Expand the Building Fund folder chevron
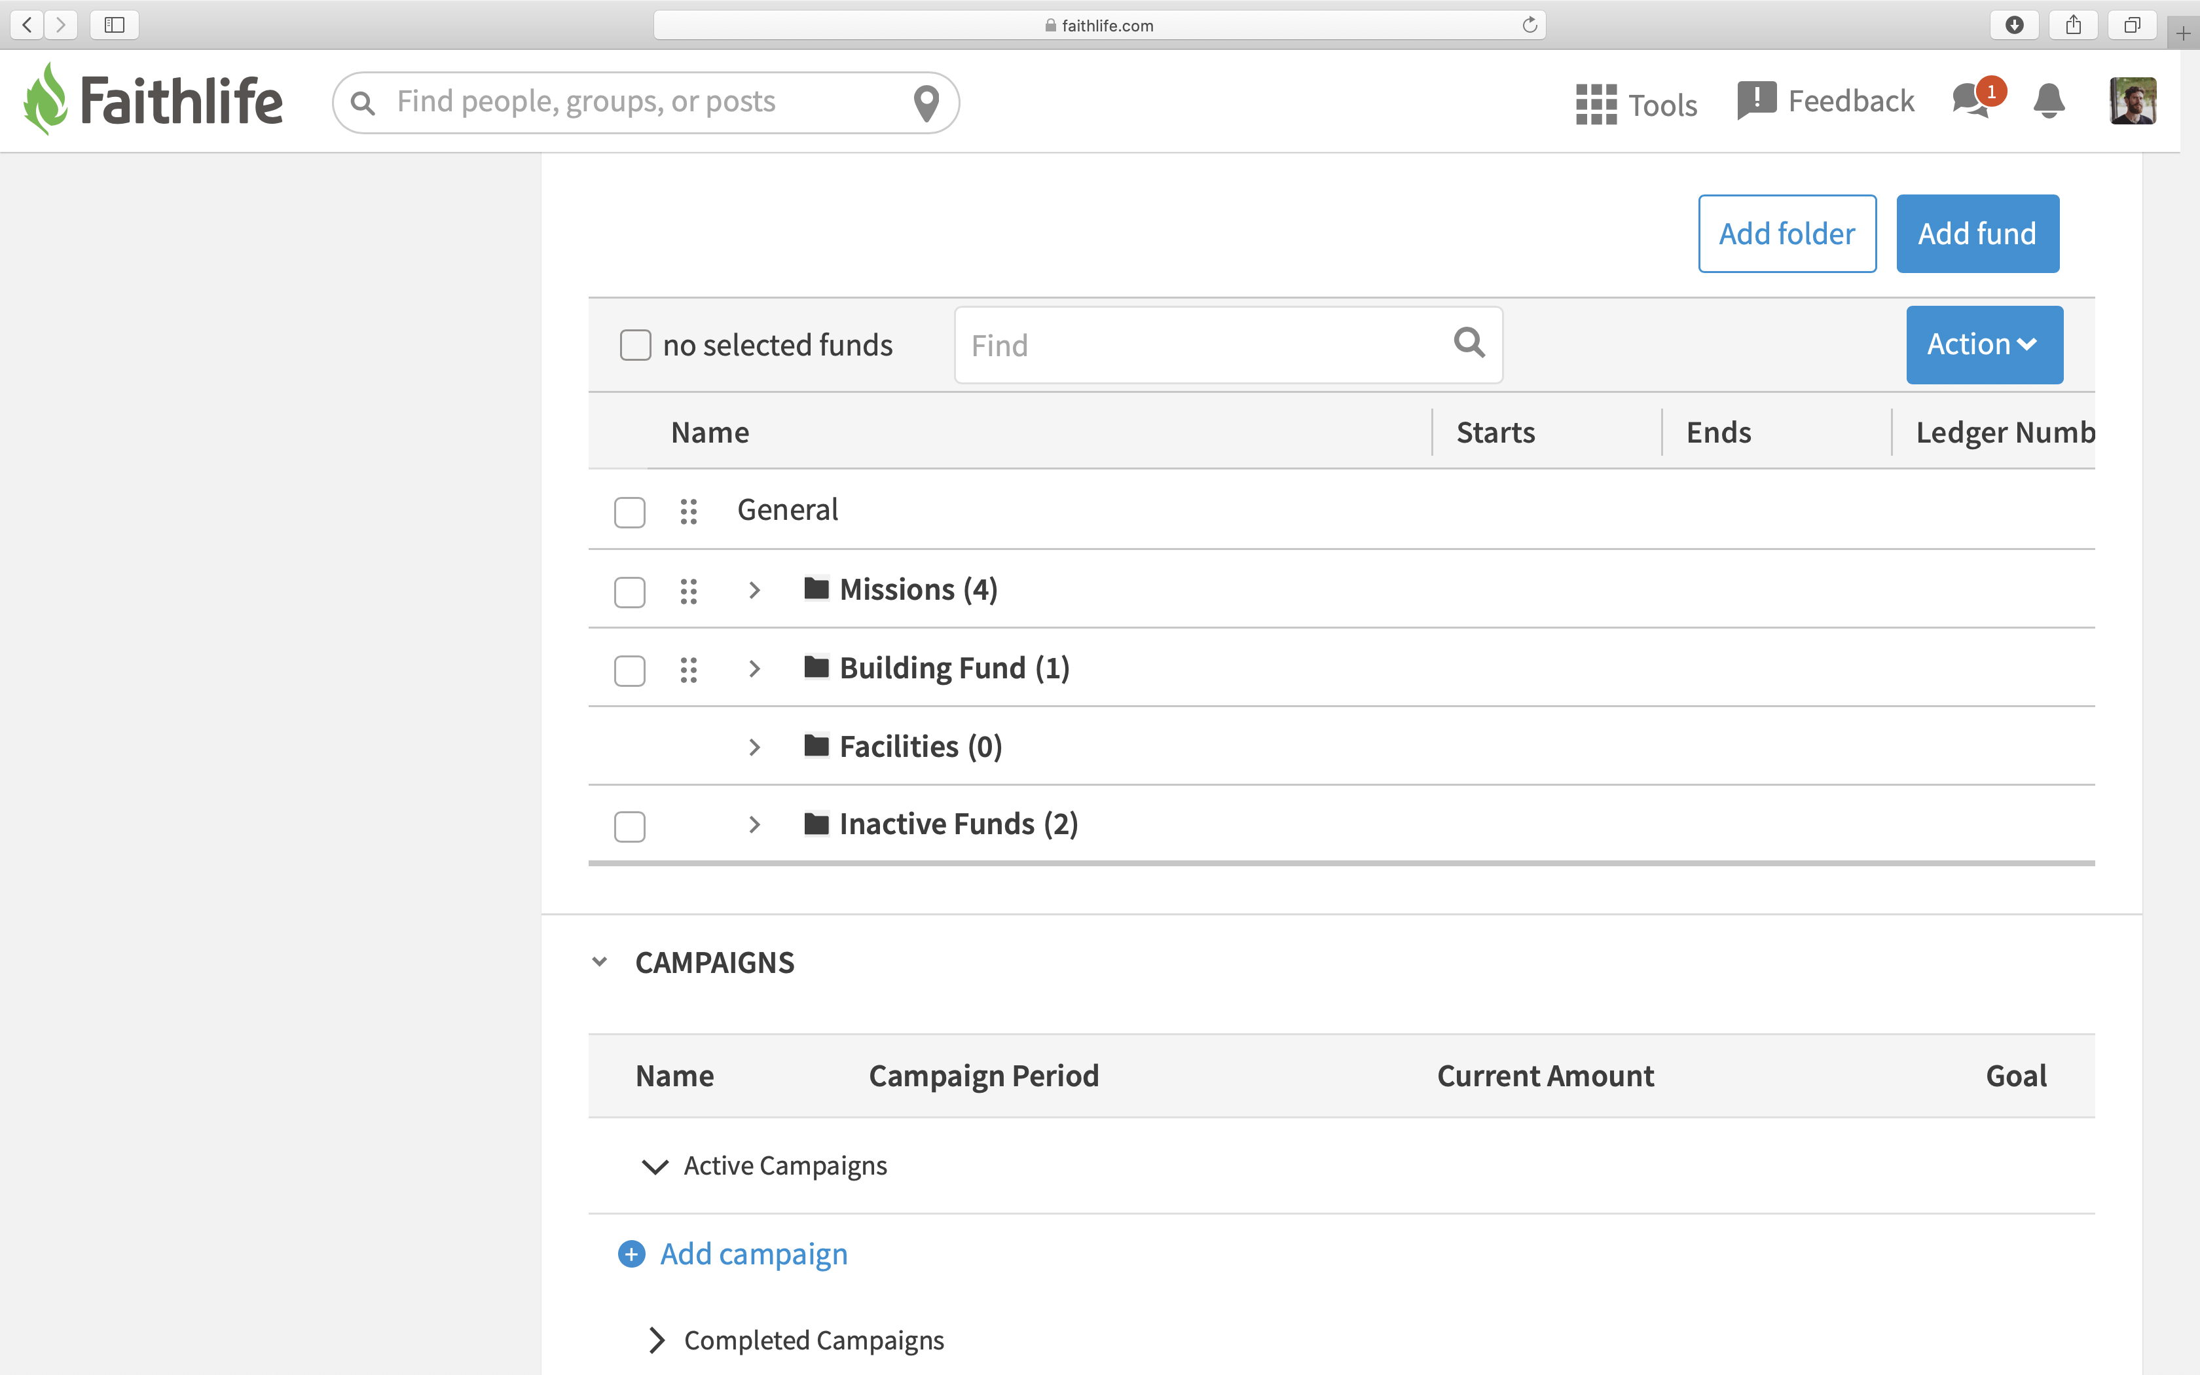This screenshot has width=2200, height=1375. 754,669
